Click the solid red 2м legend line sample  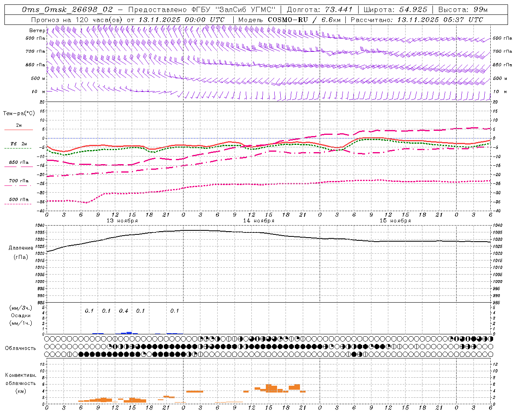pyautogui.click(x=18, y=130)
